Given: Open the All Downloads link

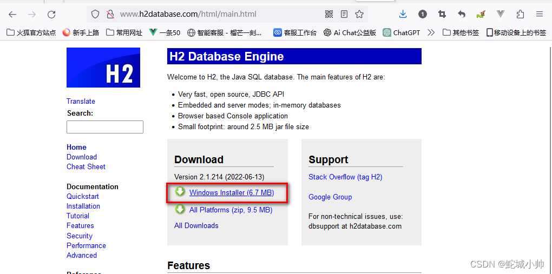Looking at the screenshot, I should tap(196, 225).
